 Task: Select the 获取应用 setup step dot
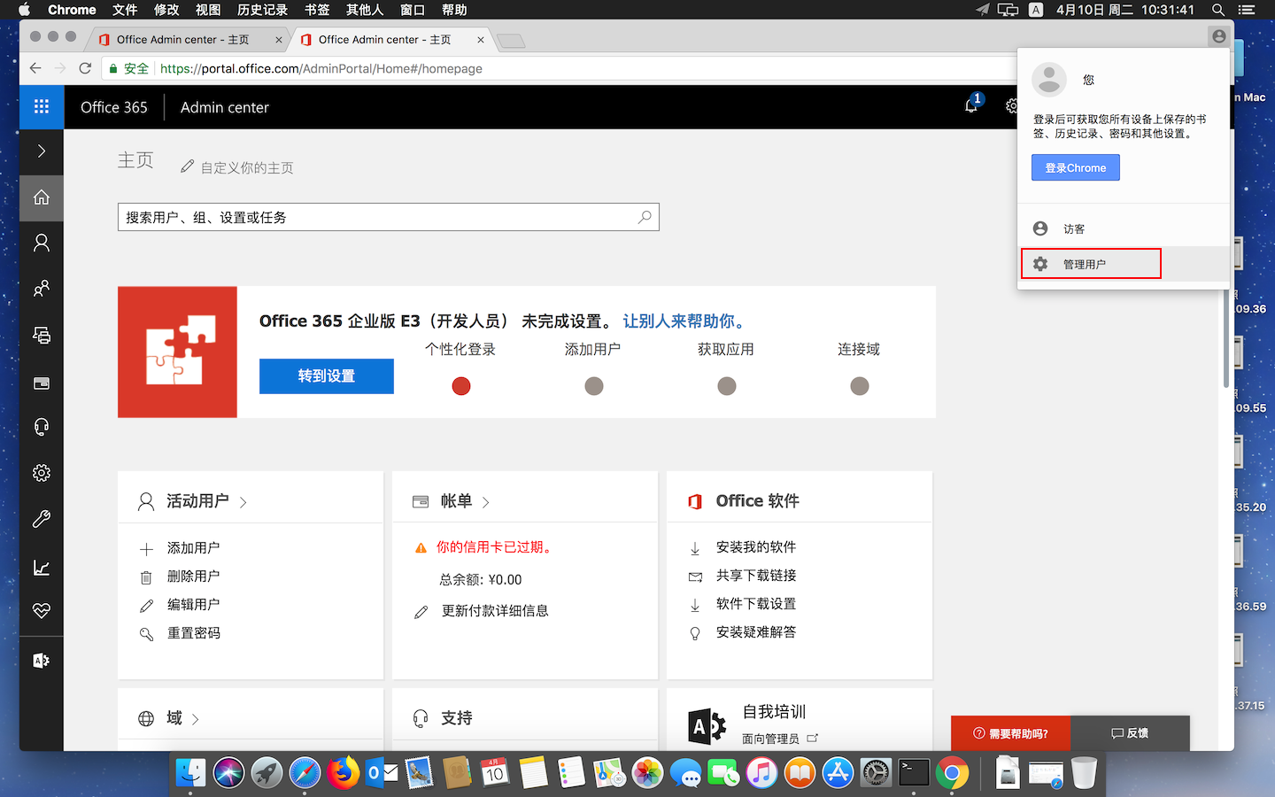[727, 386]
